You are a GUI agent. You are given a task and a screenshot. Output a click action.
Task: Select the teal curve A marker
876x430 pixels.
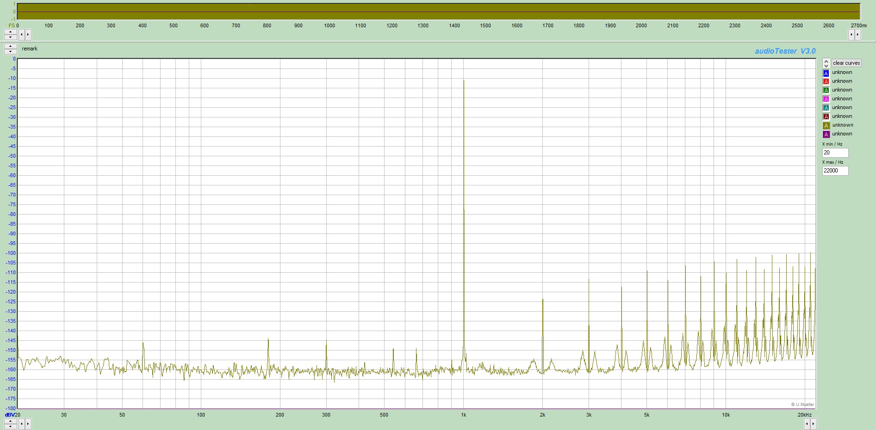[826, 108]
